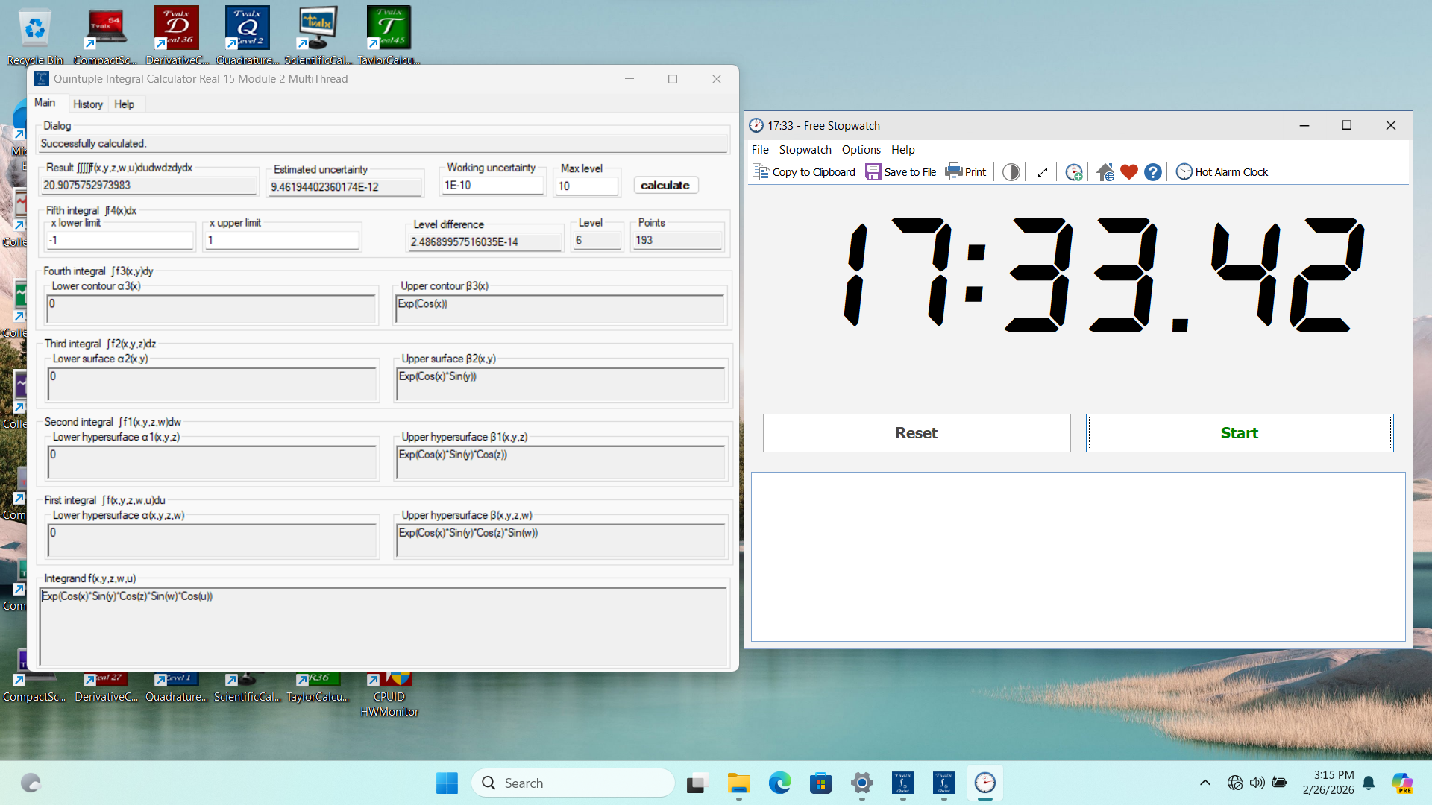Print the stopwatch readings
The width and height of the screenshot is (1432, 805).
tap(966, 171)
